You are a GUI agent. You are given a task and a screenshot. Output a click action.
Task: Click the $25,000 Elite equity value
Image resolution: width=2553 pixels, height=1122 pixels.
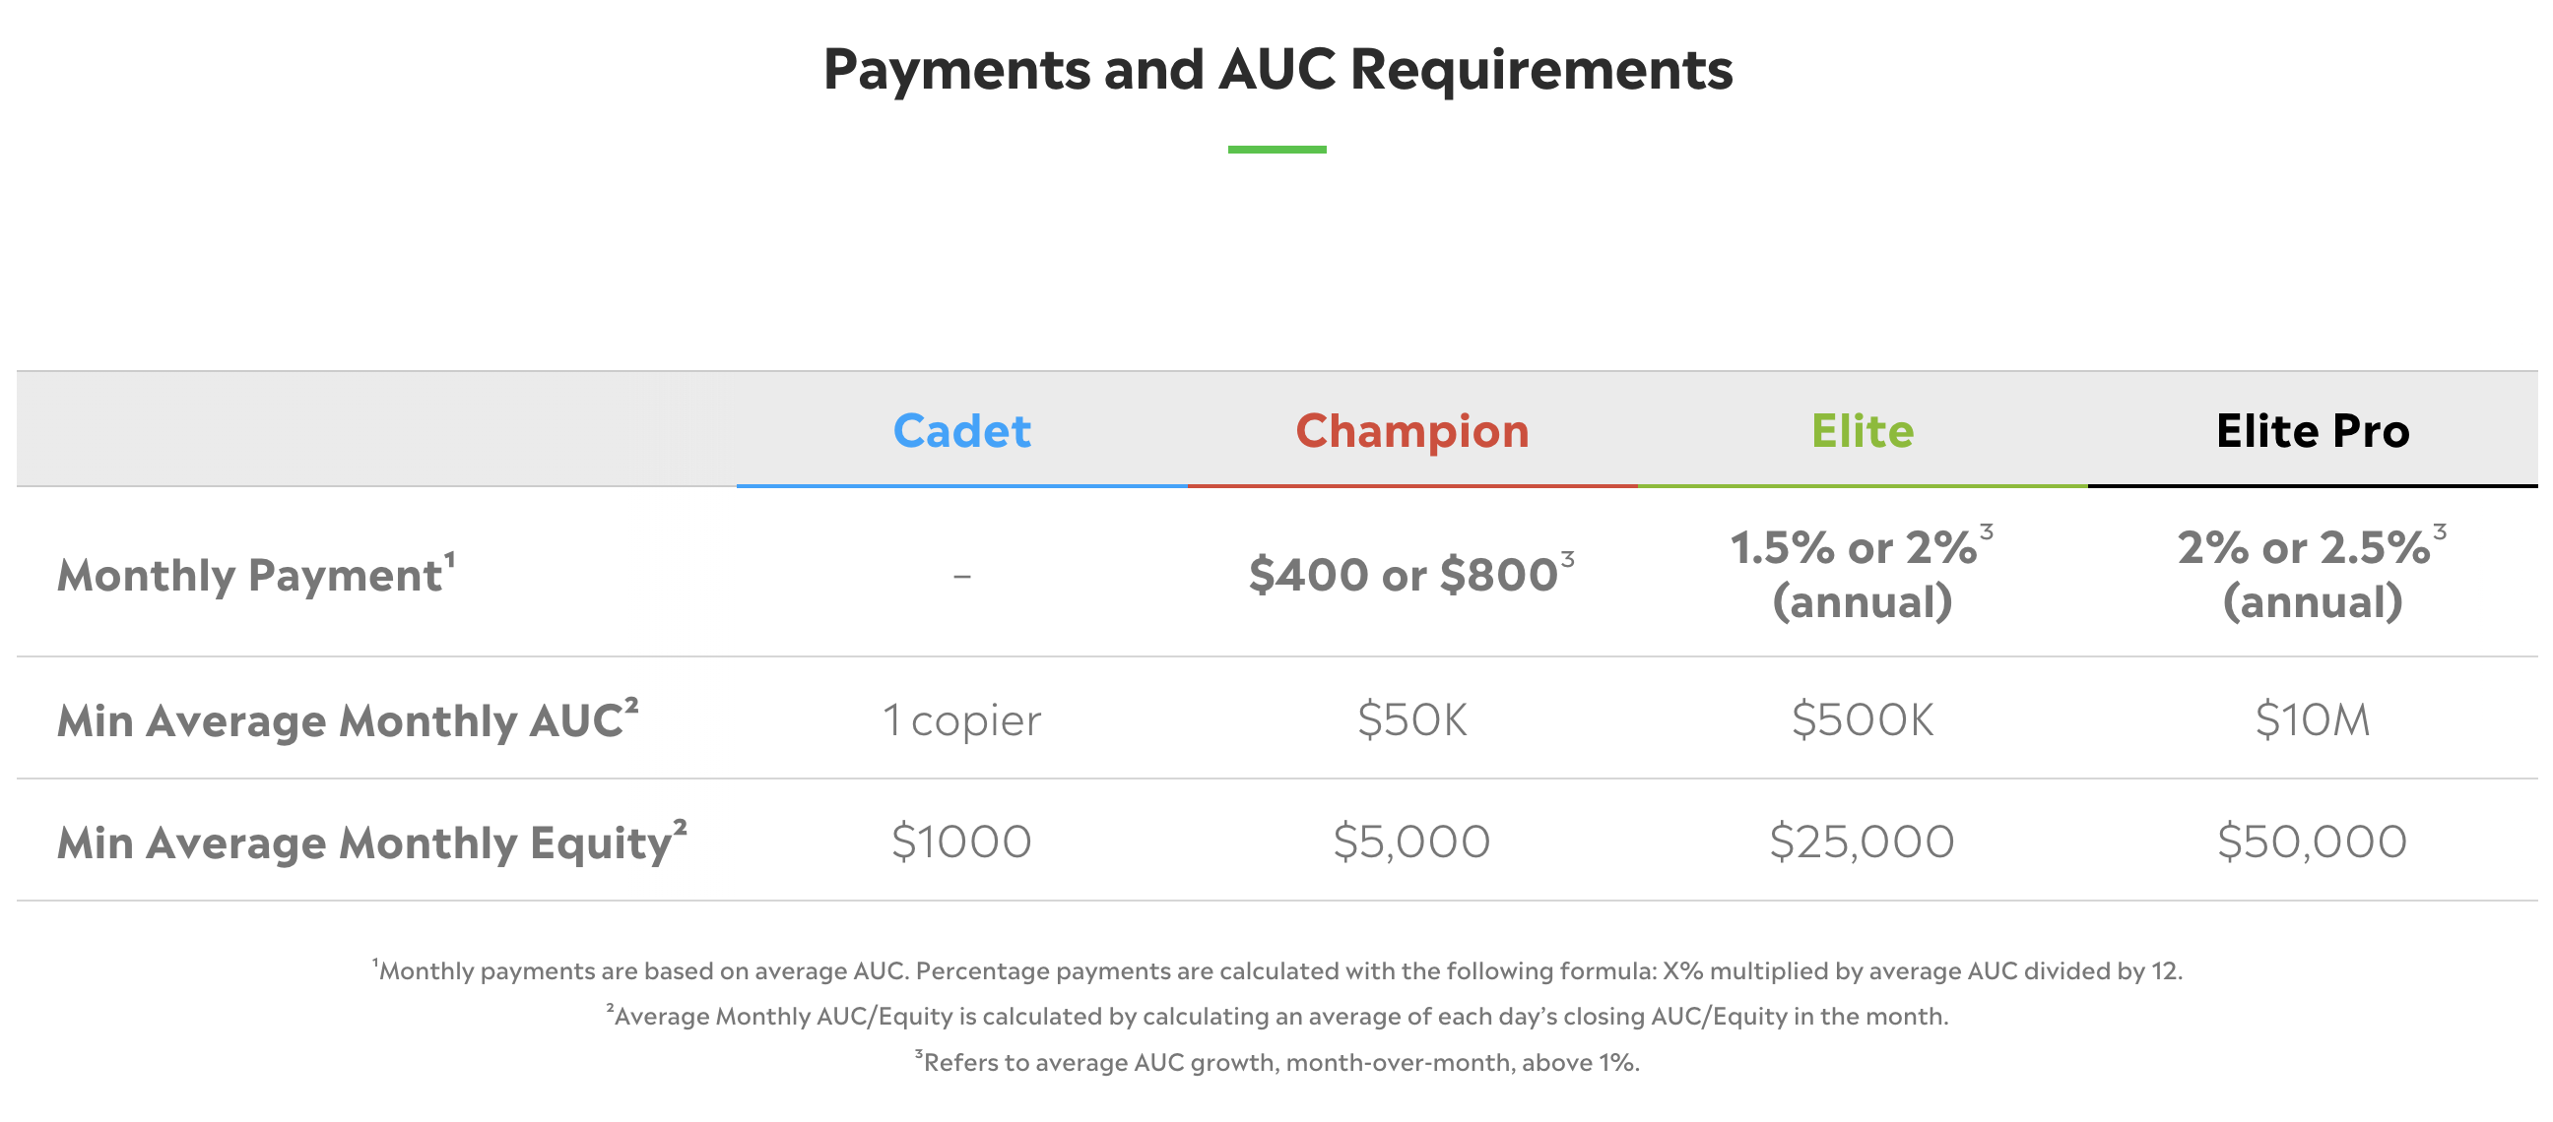[1863, 841]
